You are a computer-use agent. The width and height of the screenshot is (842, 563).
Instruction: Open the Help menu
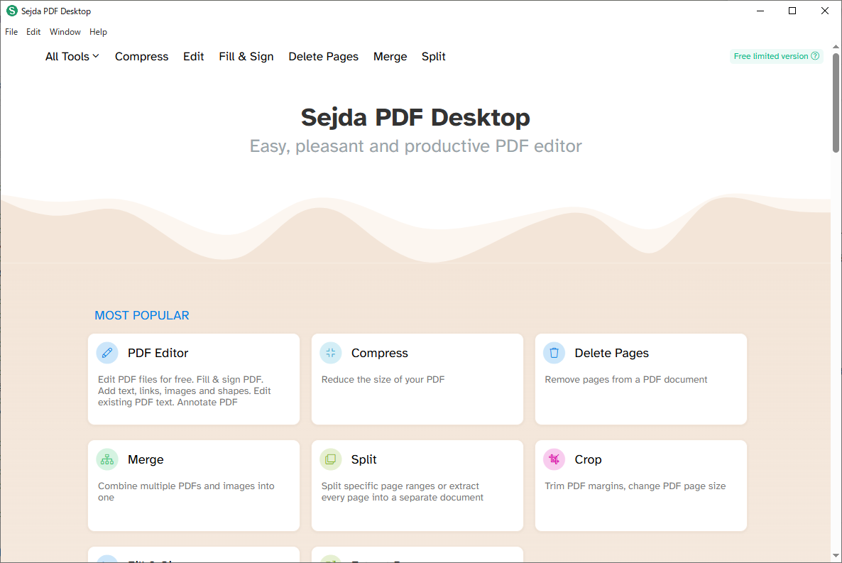[98, 32]
